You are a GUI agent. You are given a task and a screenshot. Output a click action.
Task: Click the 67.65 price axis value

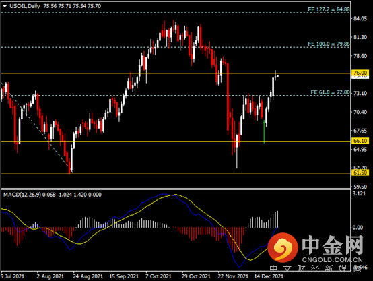[360, 131]
